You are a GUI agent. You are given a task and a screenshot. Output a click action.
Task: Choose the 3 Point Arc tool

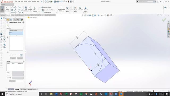[x=15, y=10]
